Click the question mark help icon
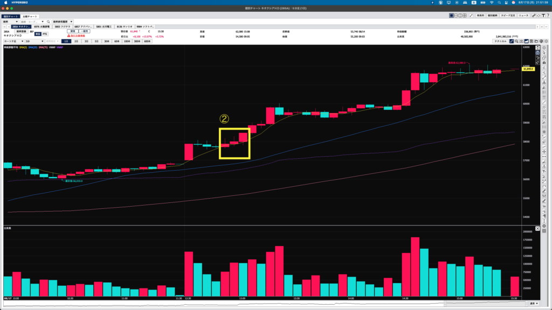This screenshot has height=310, width=552. coord(548,16)
